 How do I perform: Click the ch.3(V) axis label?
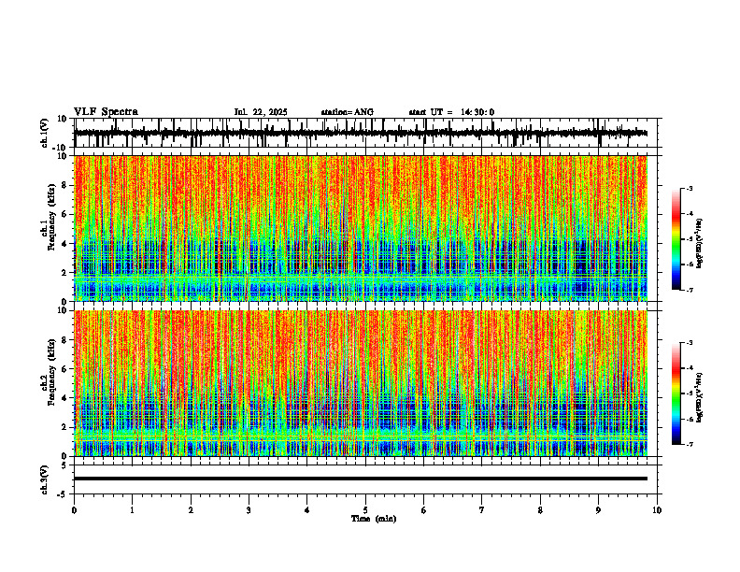coord(45,479)
